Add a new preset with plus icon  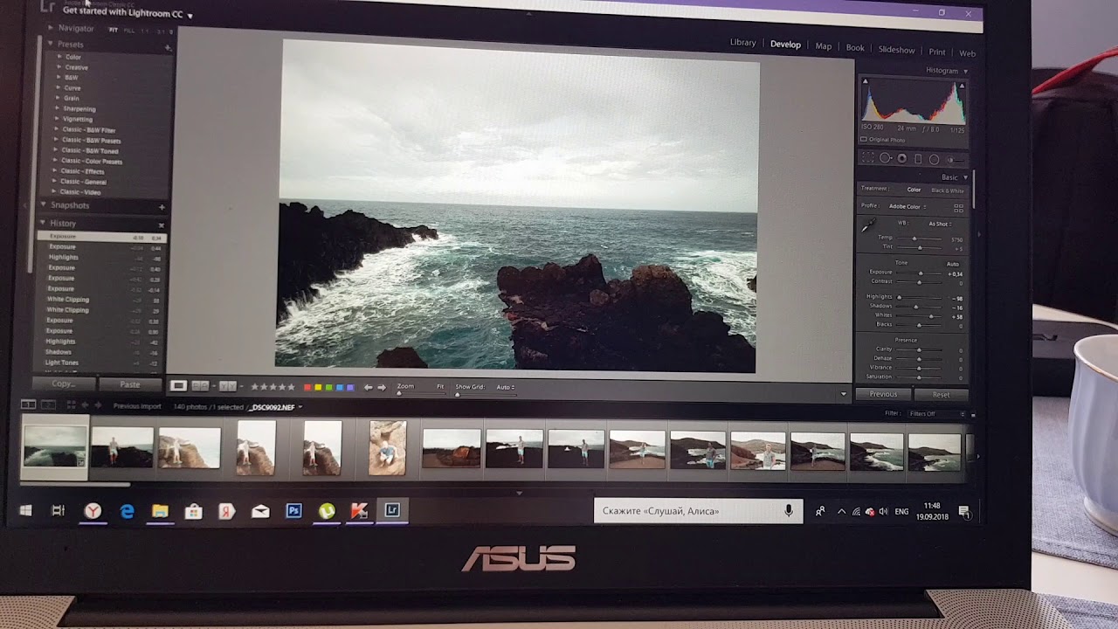(168, 47)
